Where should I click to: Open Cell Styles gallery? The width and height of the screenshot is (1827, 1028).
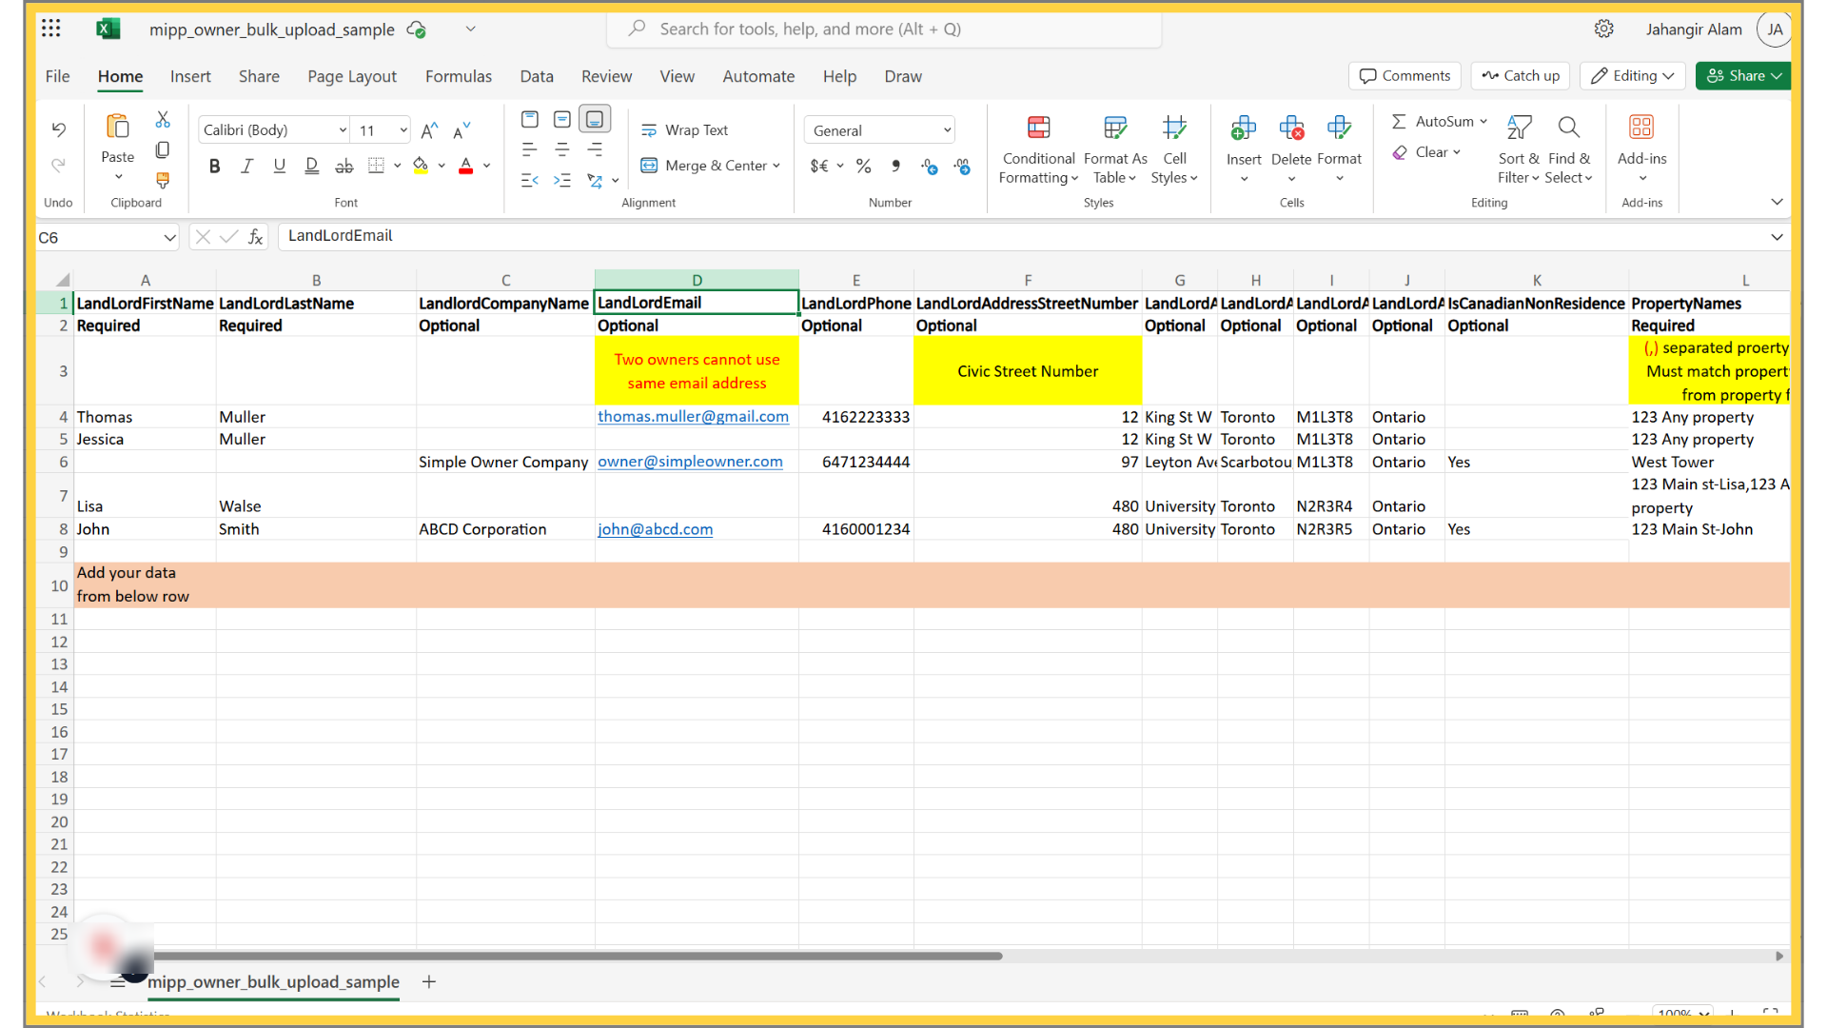tap(1174, 149)
